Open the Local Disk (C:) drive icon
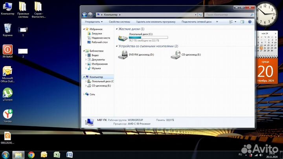283x159 pixels. tap(123, 38)
